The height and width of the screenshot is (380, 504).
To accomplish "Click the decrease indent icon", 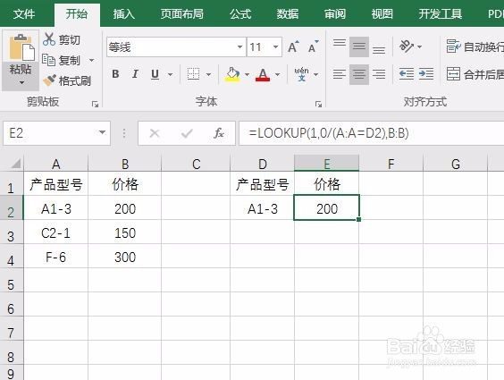I will coord(407,74).
